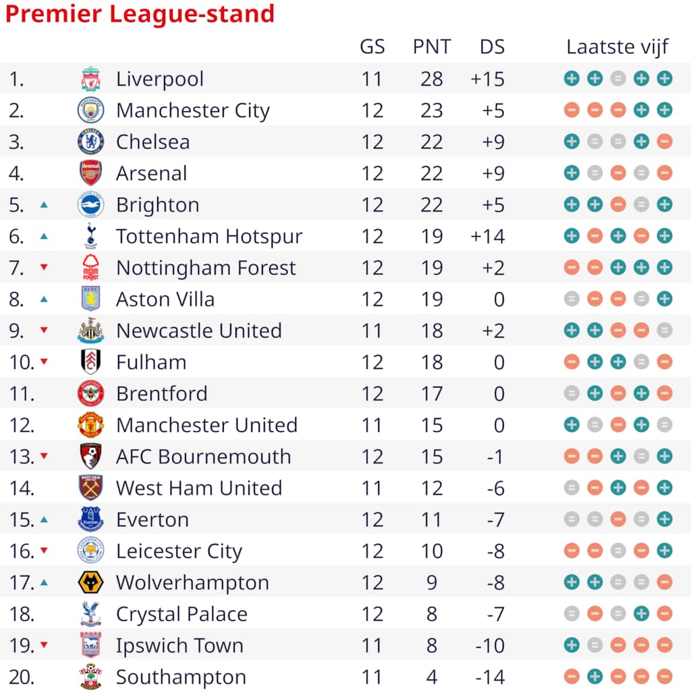The image size is (691, 691).
Task: Click Brighton's green up arrow indicator
Action: pos(44,205)
